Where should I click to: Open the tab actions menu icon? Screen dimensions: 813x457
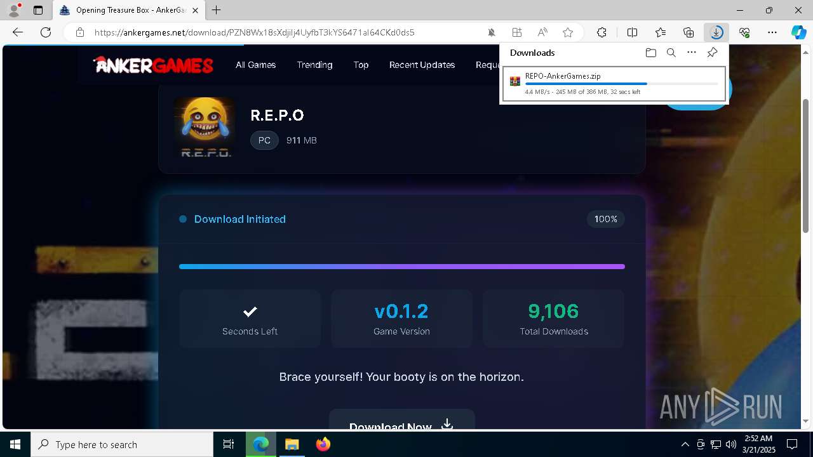pyautogui.click(x=38, y=10)
